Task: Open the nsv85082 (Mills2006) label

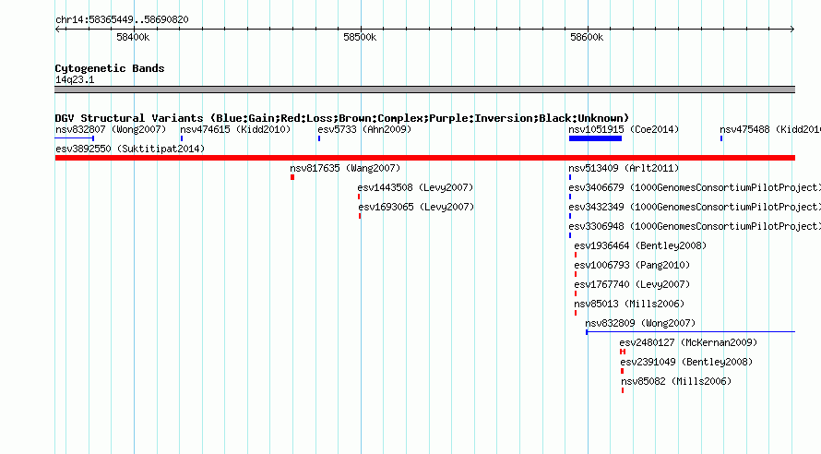Action: (x=676, y=381)
